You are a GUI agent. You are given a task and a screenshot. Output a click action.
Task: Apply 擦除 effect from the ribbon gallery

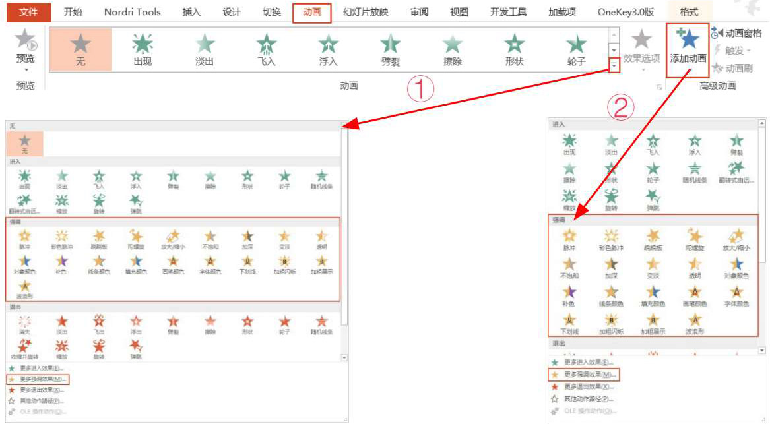pos(452,49)
